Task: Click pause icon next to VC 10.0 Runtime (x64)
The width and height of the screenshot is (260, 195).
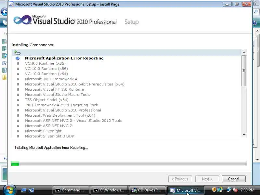Action: 18,74
